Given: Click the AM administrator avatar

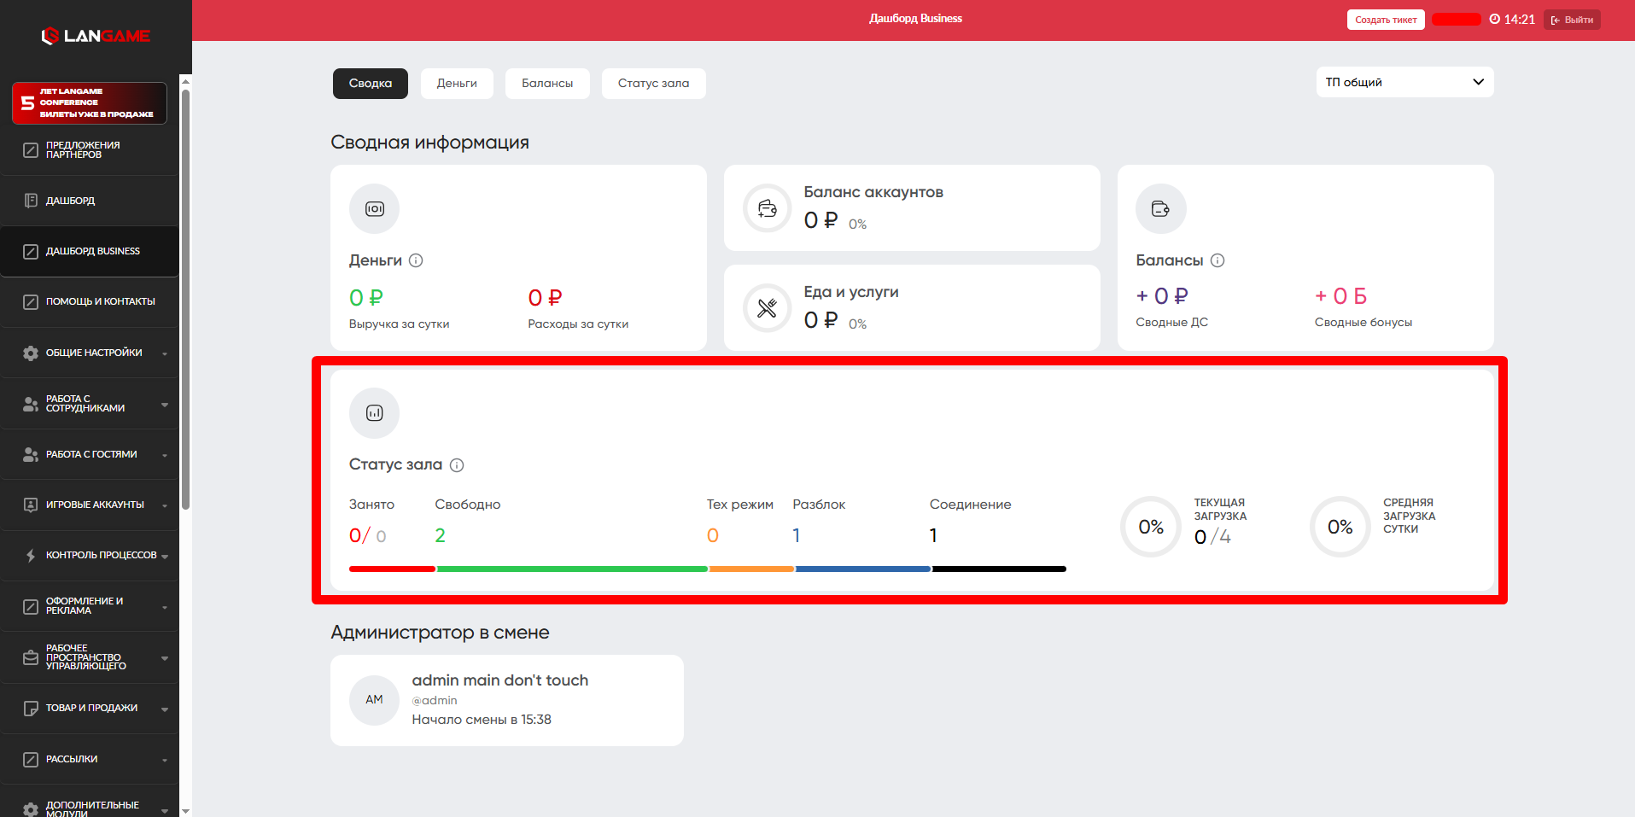Looking at the screenshot, I should (374, 700).
